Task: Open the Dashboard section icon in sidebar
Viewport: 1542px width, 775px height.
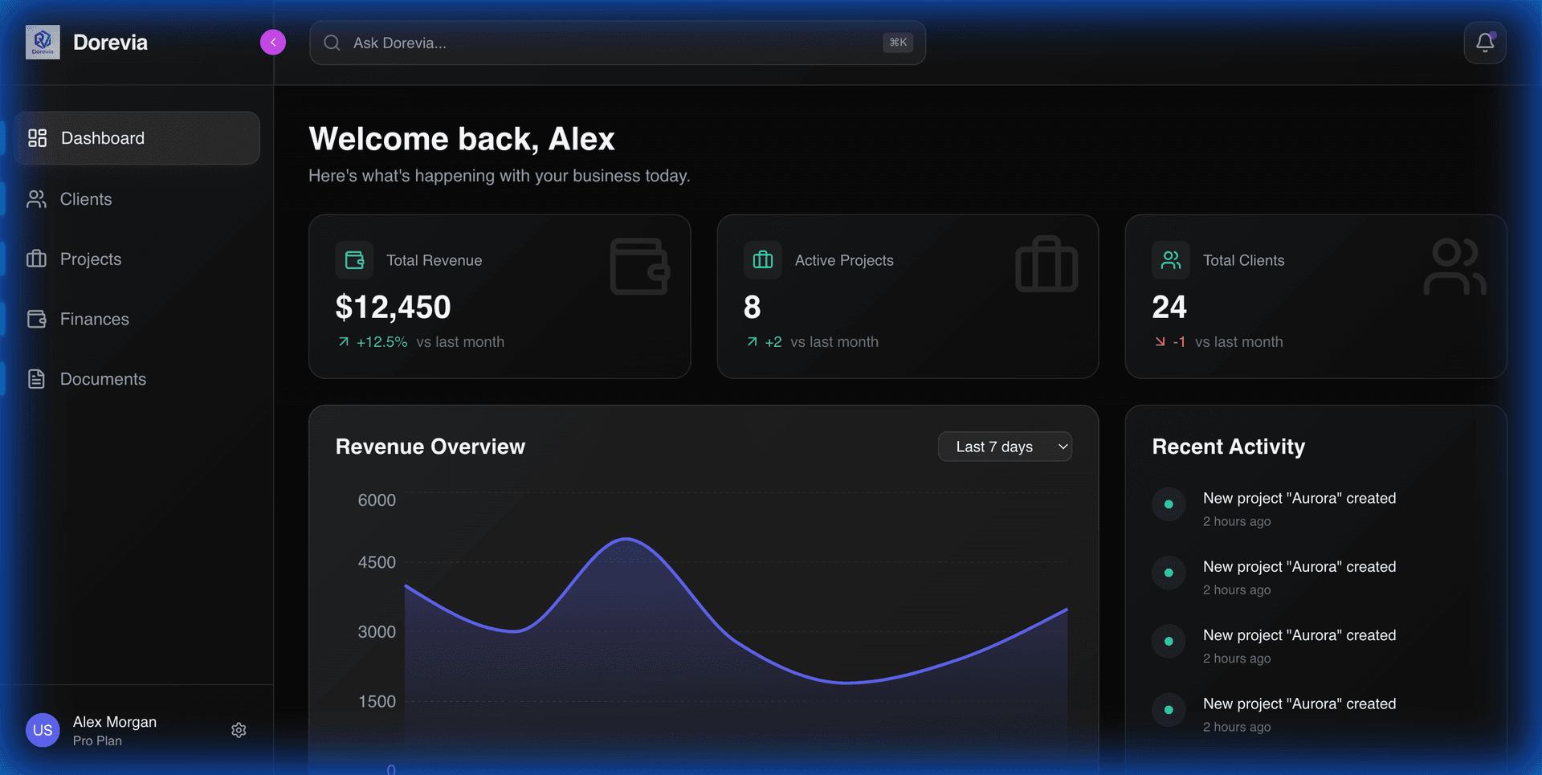Action: pos(37,137)
